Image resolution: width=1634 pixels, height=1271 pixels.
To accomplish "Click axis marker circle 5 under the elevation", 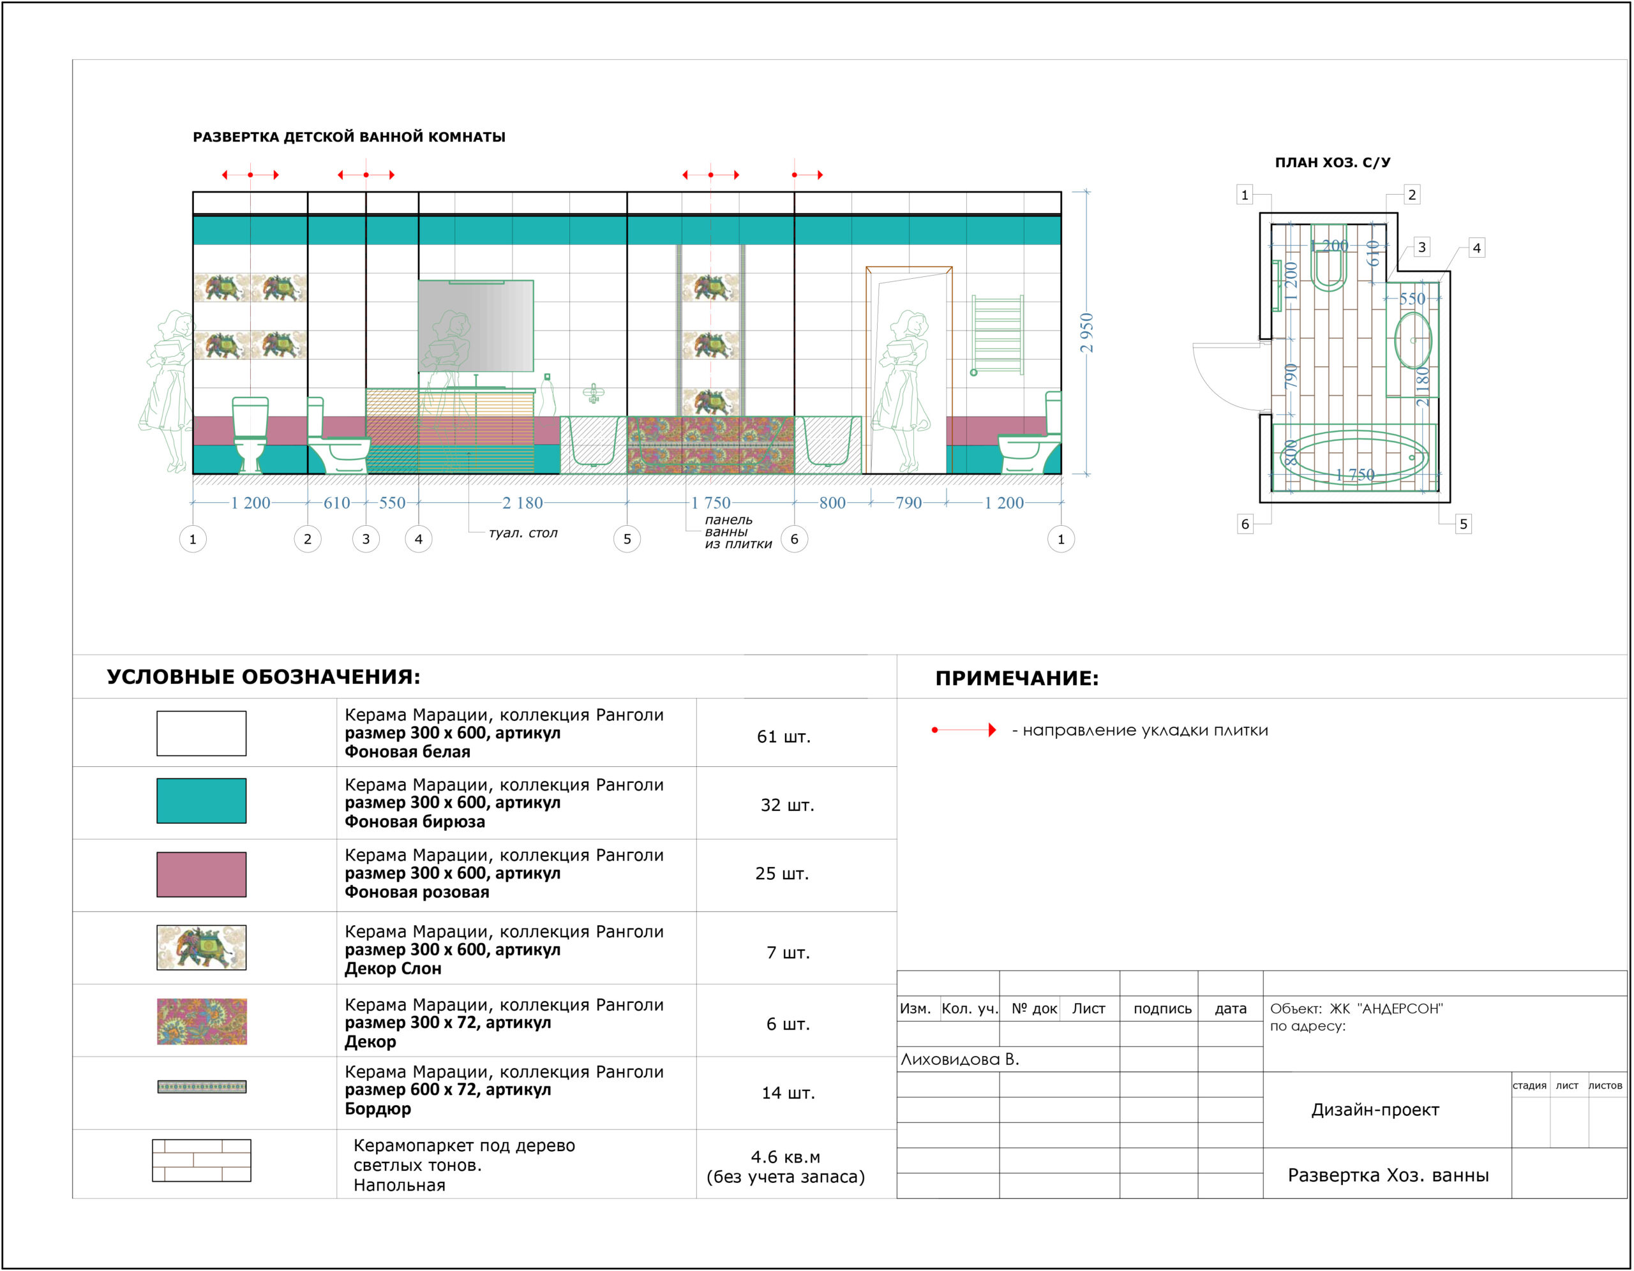I will [627, 539].
